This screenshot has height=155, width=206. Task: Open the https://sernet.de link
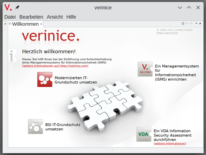point(167,33)
